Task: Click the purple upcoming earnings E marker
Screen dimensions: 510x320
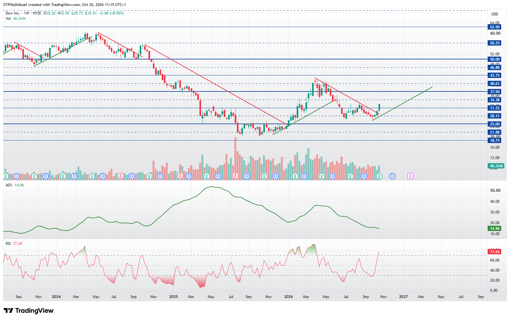Action: click(410, 176)
